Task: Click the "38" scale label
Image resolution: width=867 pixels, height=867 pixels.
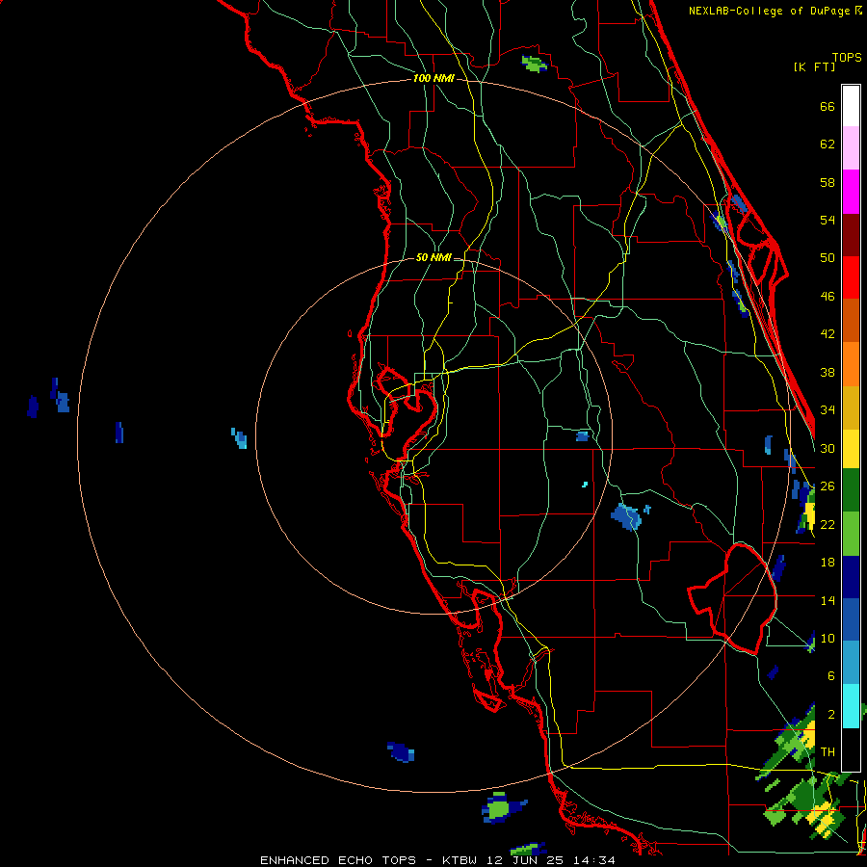Action: click(828, 372)
